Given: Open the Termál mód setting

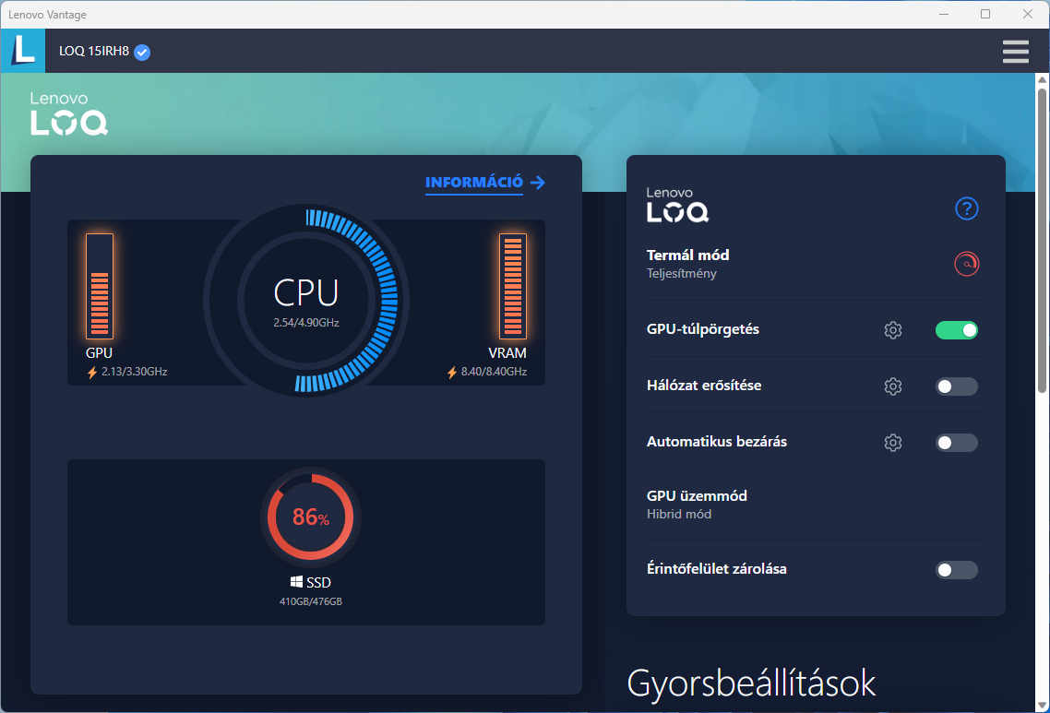Looking at the screenshot, I should tap(816, 264).
